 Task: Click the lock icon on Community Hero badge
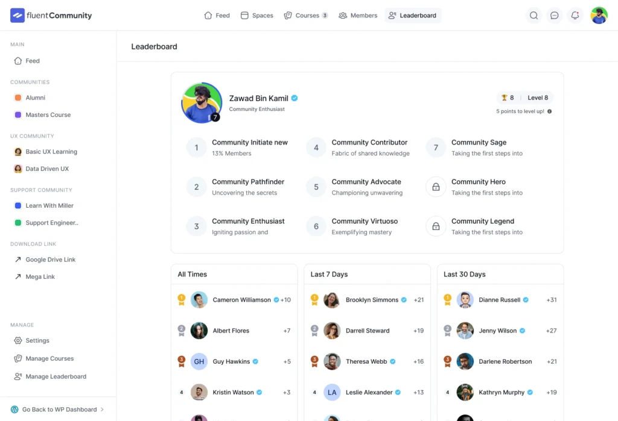(435, 187)
